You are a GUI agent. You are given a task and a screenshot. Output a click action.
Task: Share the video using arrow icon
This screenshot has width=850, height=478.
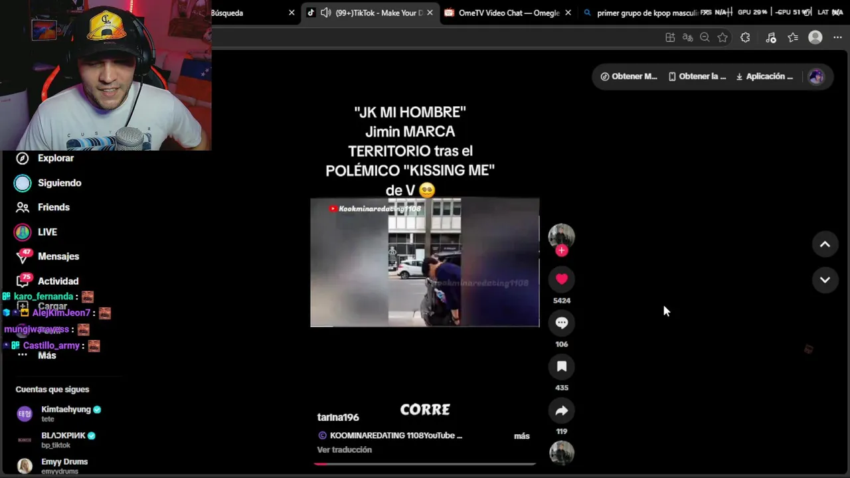coord(562,410)
